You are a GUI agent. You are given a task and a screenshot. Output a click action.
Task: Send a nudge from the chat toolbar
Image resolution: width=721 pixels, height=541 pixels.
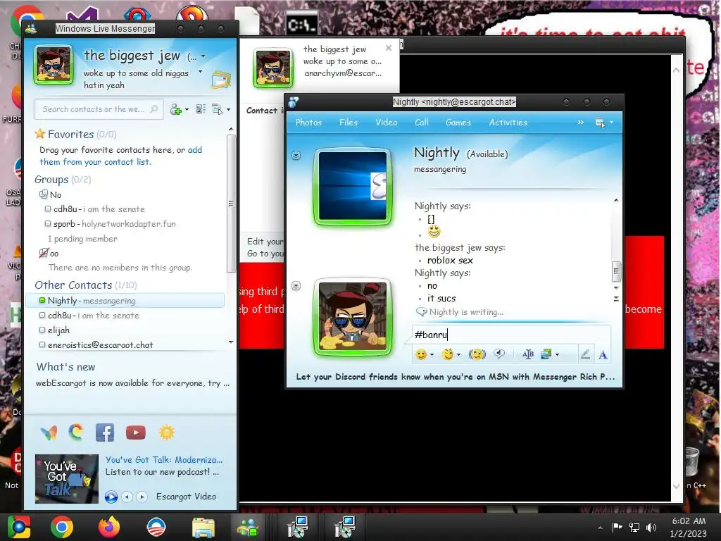click(x=477, y=354)
